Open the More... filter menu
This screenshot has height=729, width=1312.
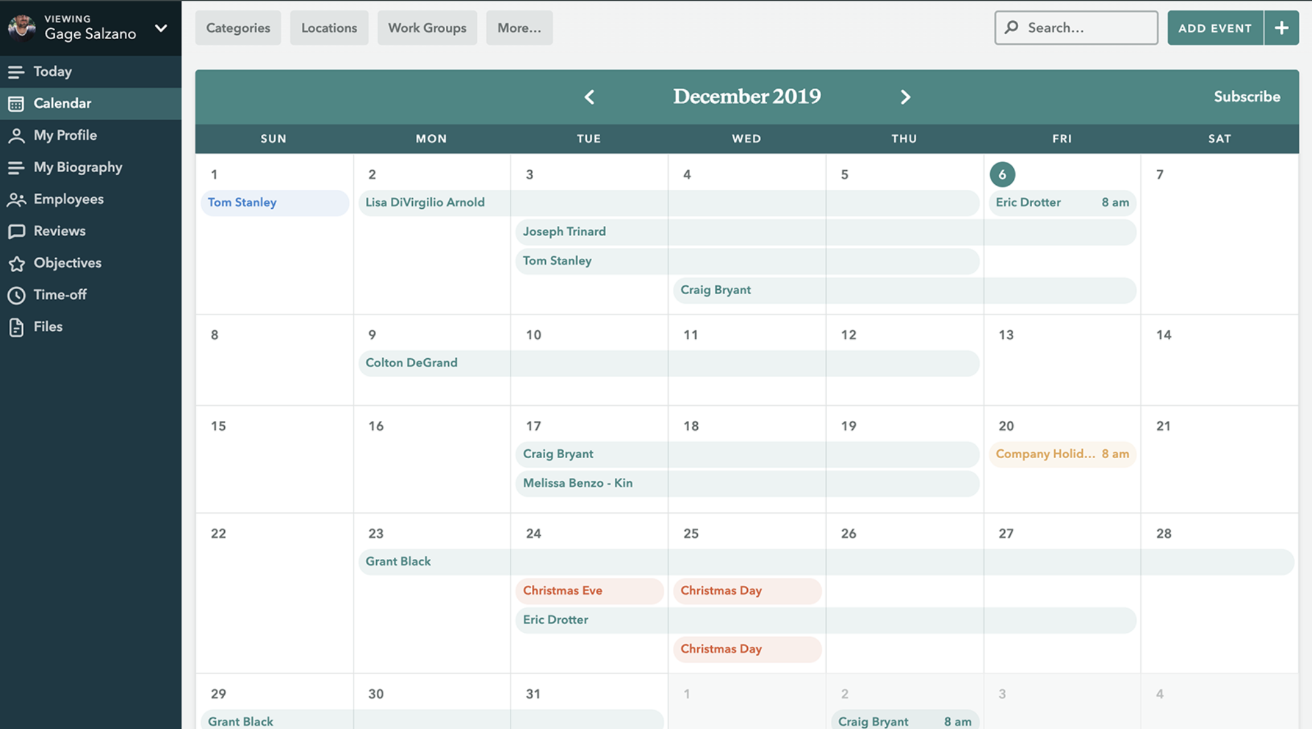(x=519, y=28)
